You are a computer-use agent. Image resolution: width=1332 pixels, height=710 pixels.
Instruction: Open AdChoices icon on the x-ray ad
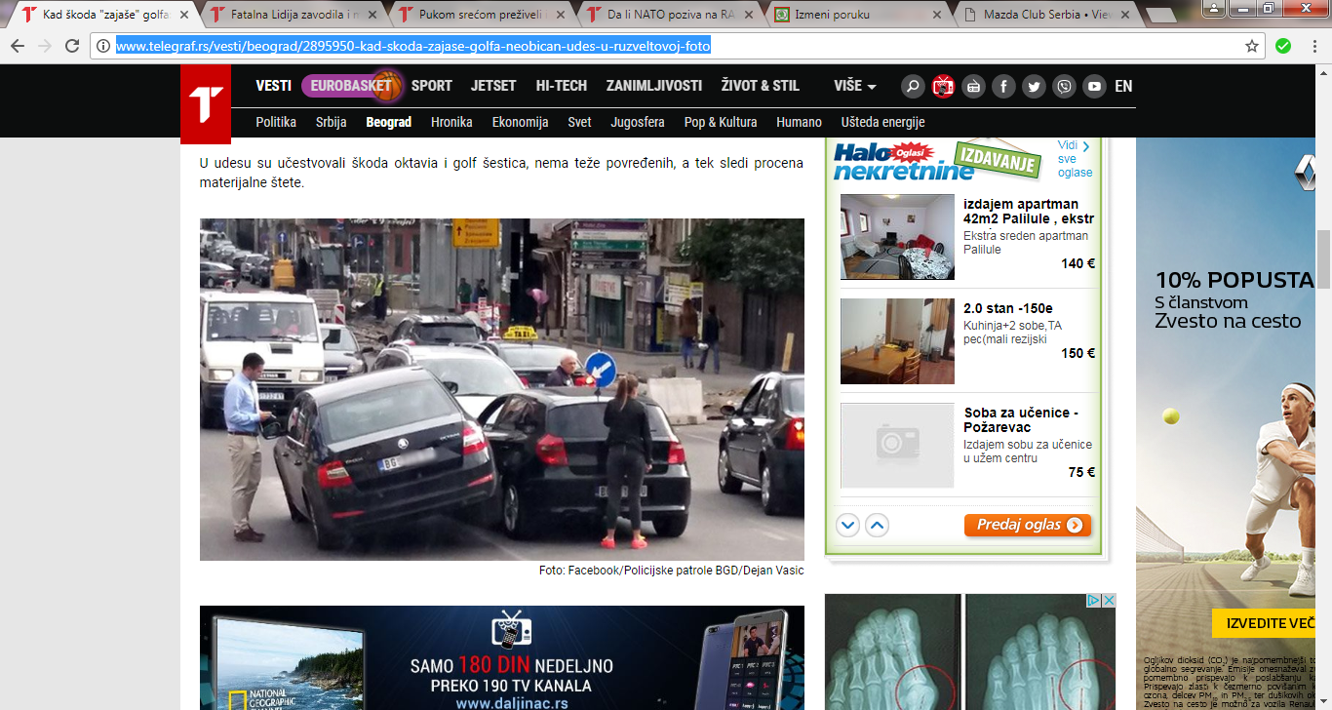click(x=1094, y=601)
